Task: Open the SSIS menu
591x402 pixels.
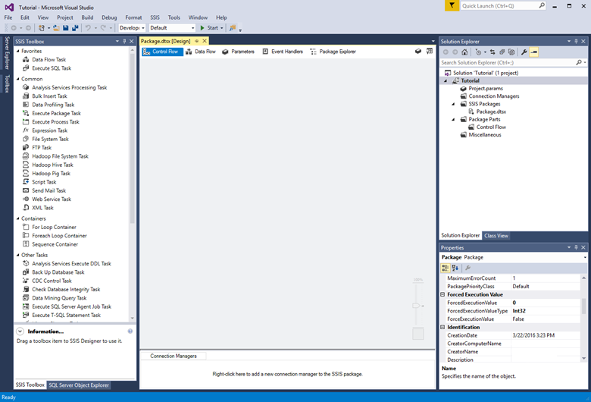Action: coord(155,17)
